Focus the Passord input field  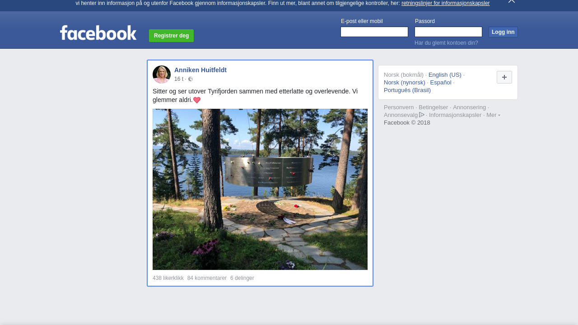448,32
